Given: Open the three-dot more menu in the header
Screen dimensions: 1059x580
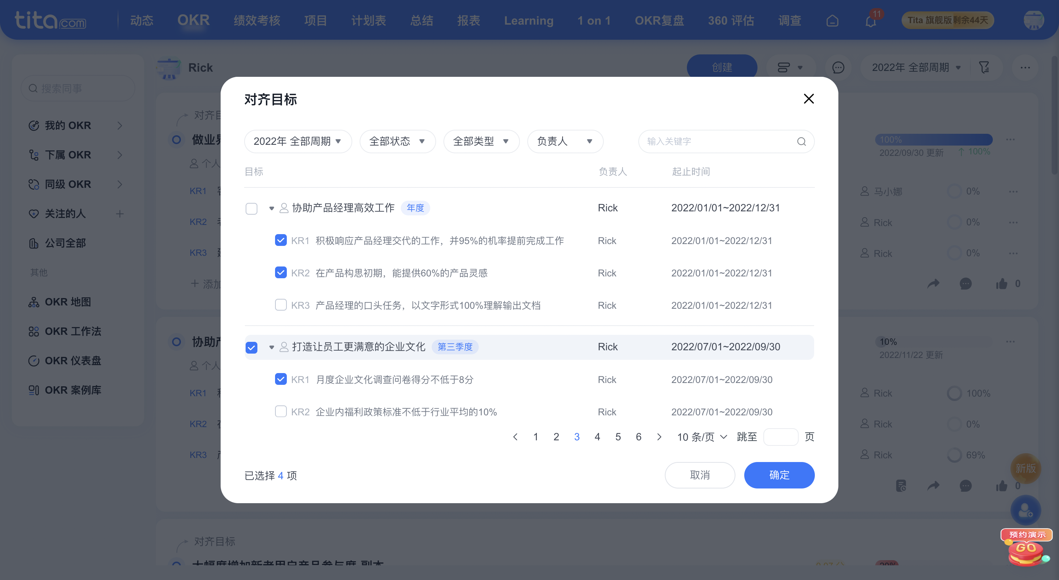Looking at the screenshot, I should coord(1025,67).
